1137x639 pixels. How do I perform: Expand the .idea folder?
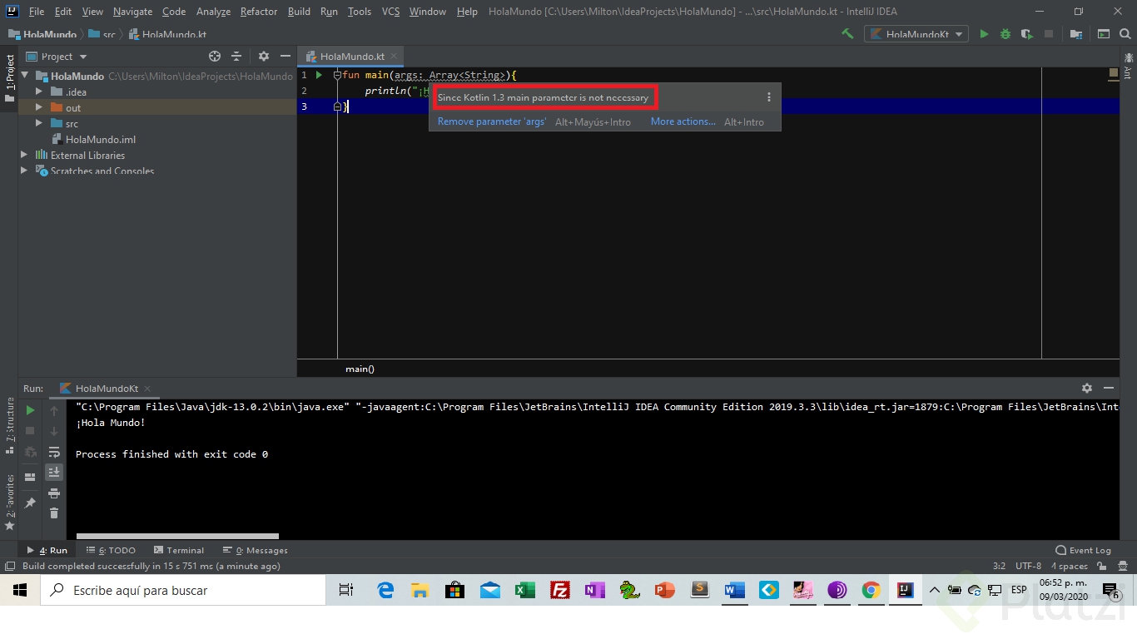click(38, 92)
